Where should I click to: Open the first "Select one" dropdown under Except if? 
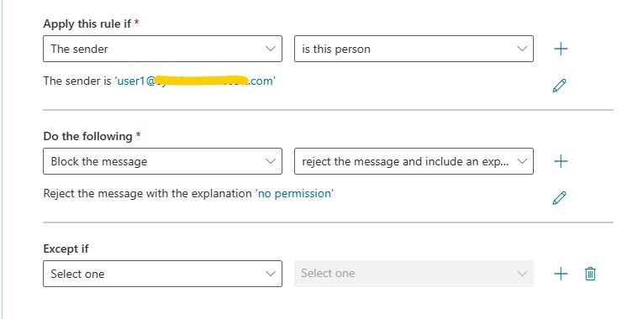[x=162, y=274]
